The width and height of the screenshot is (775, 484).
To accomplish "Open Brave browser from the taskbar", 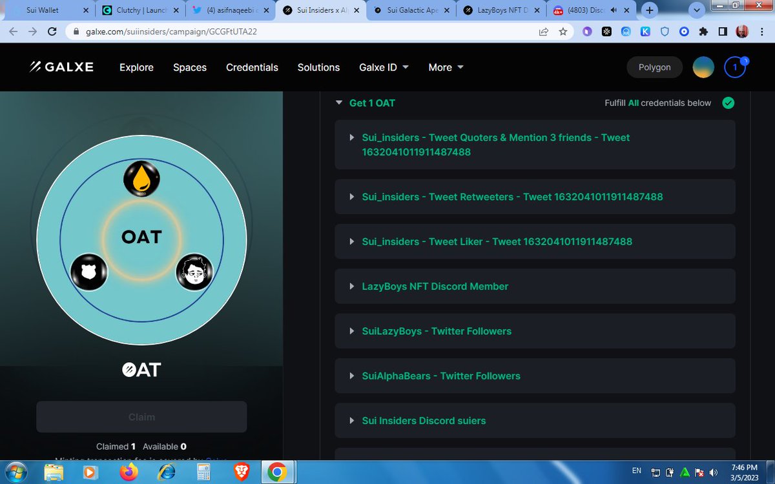I will tap(240, 472).
